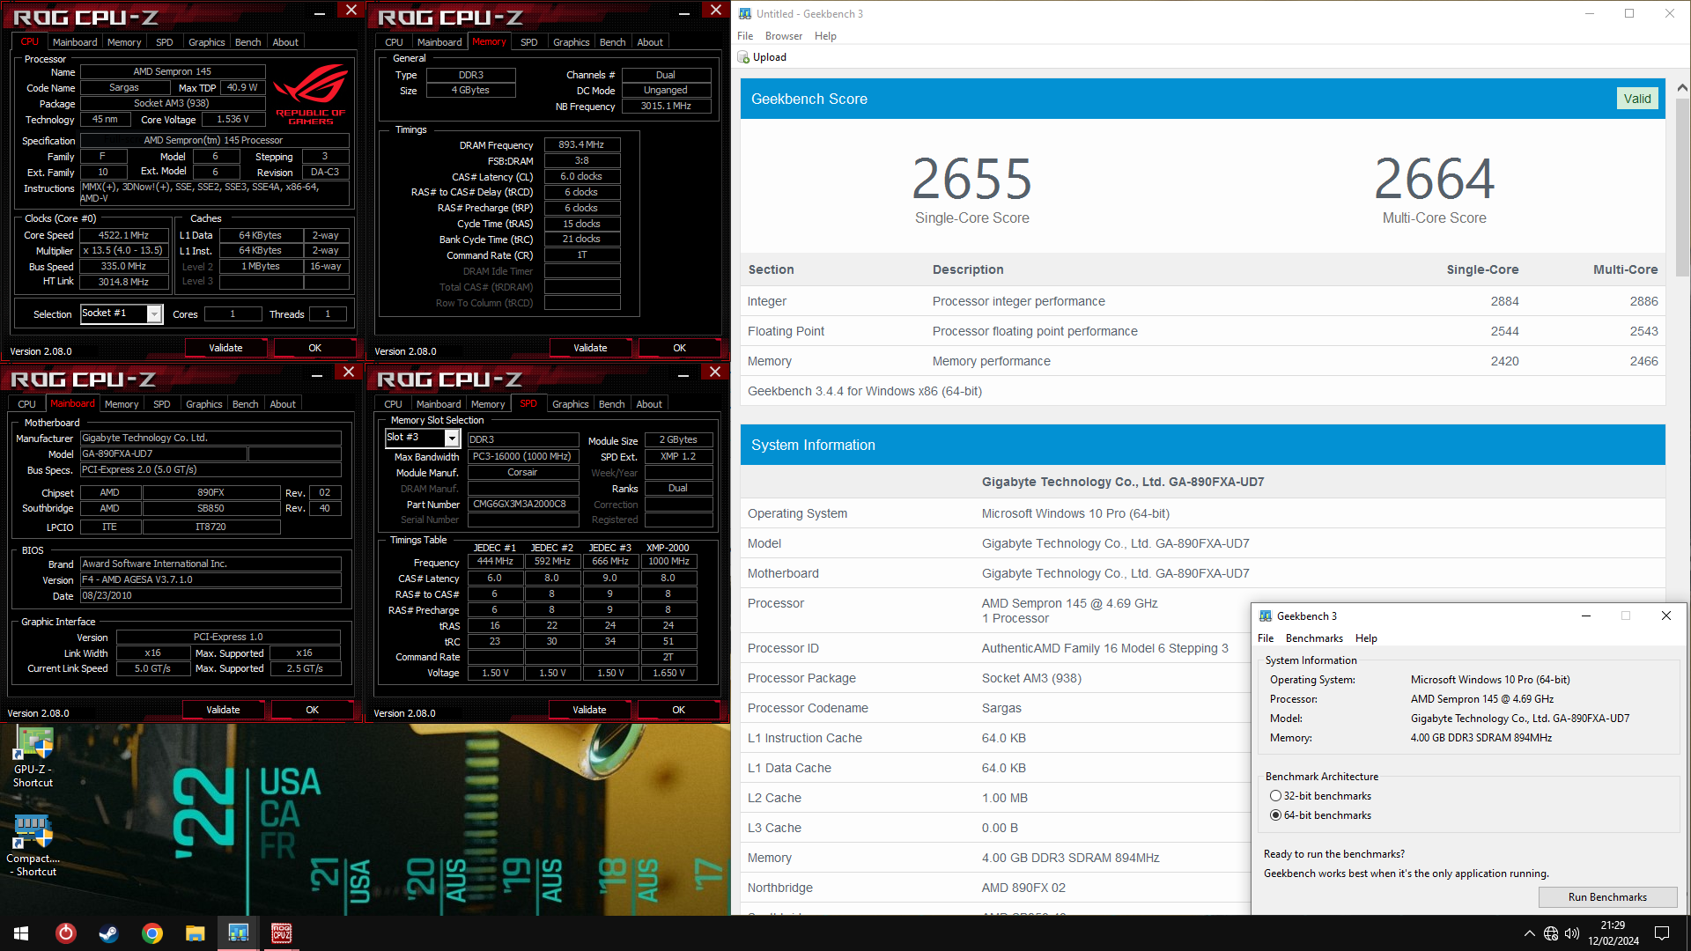Click the Integer row in score table
Image resolution: width=1691 pixels, height=951 pixels.
coord(1202,301)
